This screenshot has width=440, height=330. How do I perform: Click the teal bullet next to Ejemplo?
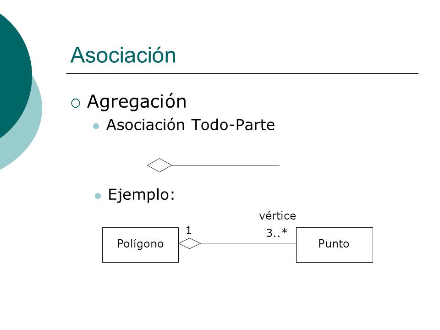pos(98,196)
